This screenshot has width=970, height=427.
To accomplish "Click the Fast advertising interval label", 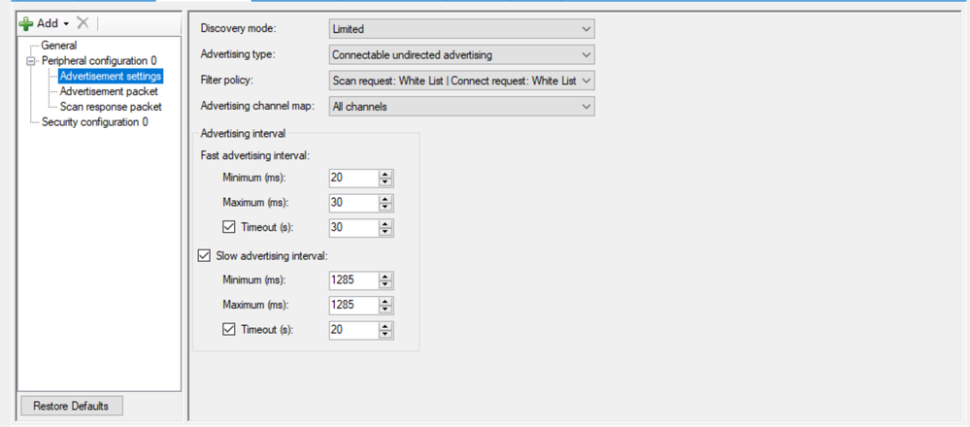I will pyautogui.click(x=254, y=155).
